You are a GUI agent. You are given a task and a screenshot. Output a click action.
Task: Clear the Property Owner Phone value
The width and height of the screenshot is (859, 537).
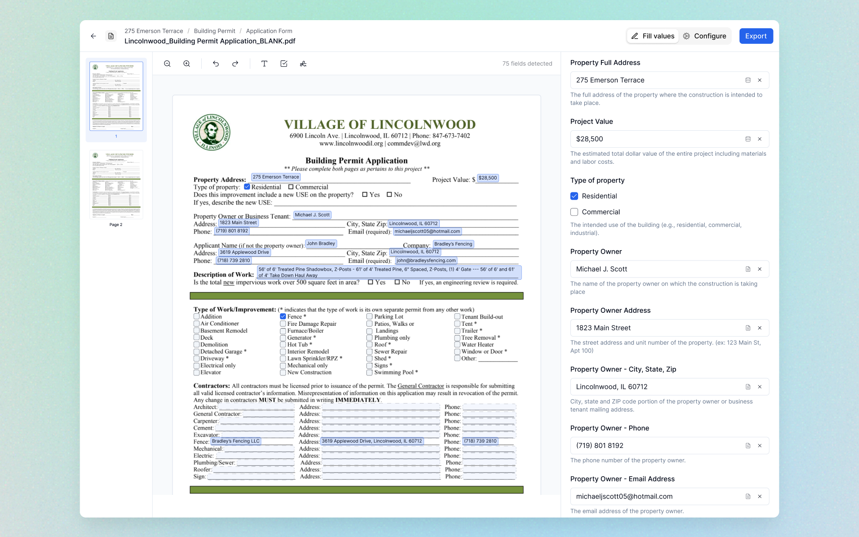[x=760, y=446]
